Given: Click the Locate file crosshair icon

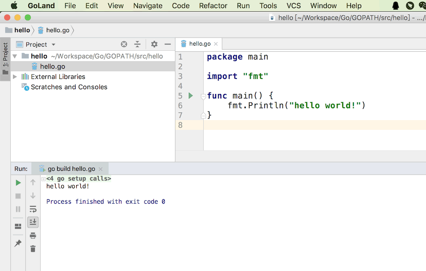Looking at the screenshot, I should (123, 45).
